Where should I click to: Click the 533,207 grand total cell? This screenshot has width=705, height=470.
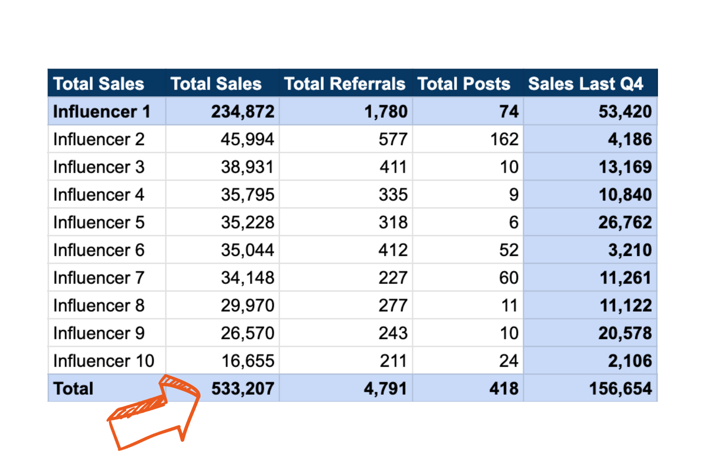[x=243, y=388]
